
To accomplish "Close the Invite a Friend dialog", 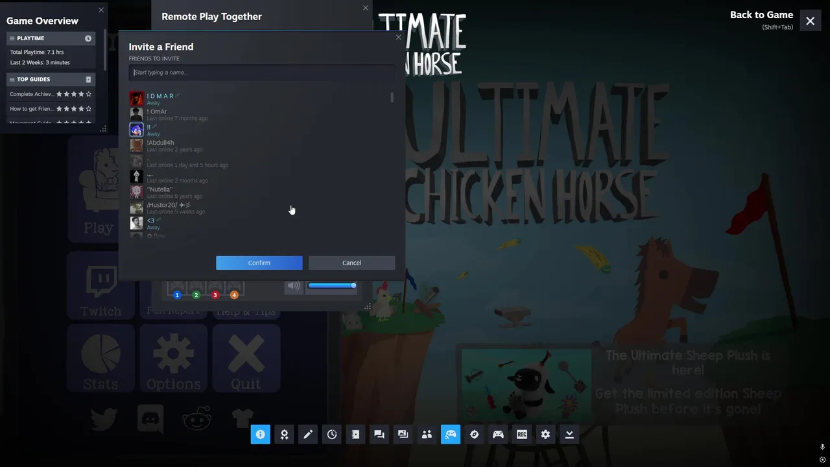I will tap(398, 37).
